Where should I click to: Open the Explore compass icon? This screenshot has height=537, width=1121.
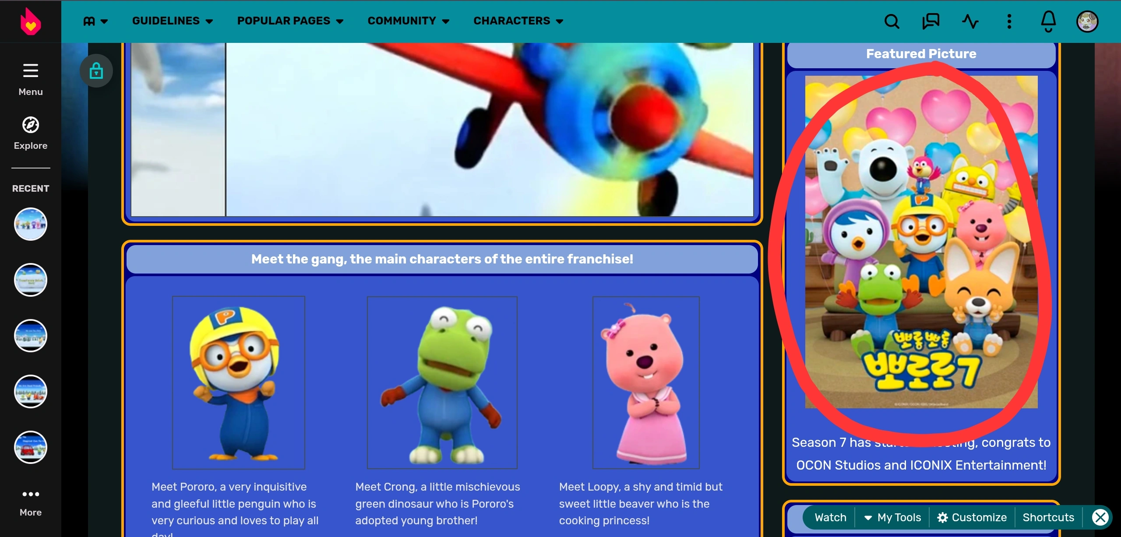(30, 125)
